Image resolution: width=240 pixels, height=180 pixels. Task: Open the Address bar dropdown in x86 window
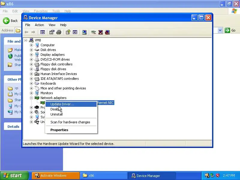point(220,30)
